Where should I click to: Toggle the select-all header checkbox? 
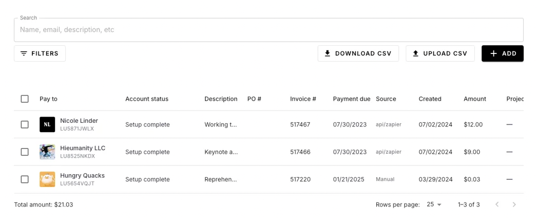[25, 99]
